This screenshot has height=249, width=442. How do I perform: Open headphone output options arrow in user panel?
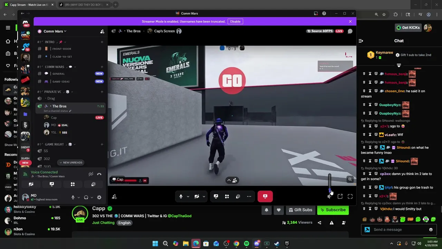pyautogui.click(x=92, y=197)
